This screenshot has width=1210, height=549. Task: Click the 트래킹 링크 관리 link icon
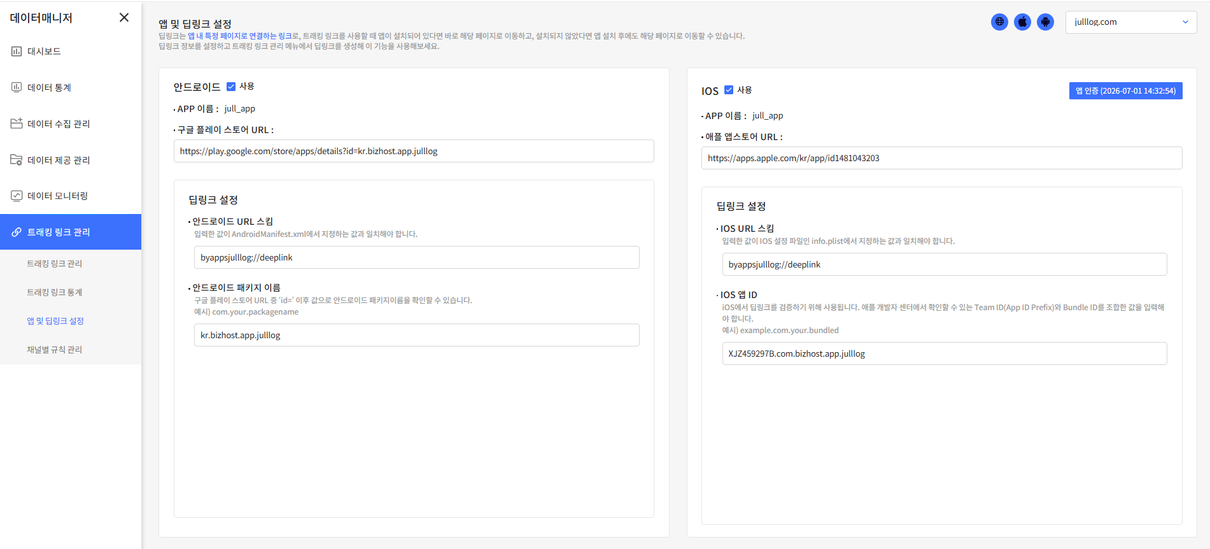[17, 232]
